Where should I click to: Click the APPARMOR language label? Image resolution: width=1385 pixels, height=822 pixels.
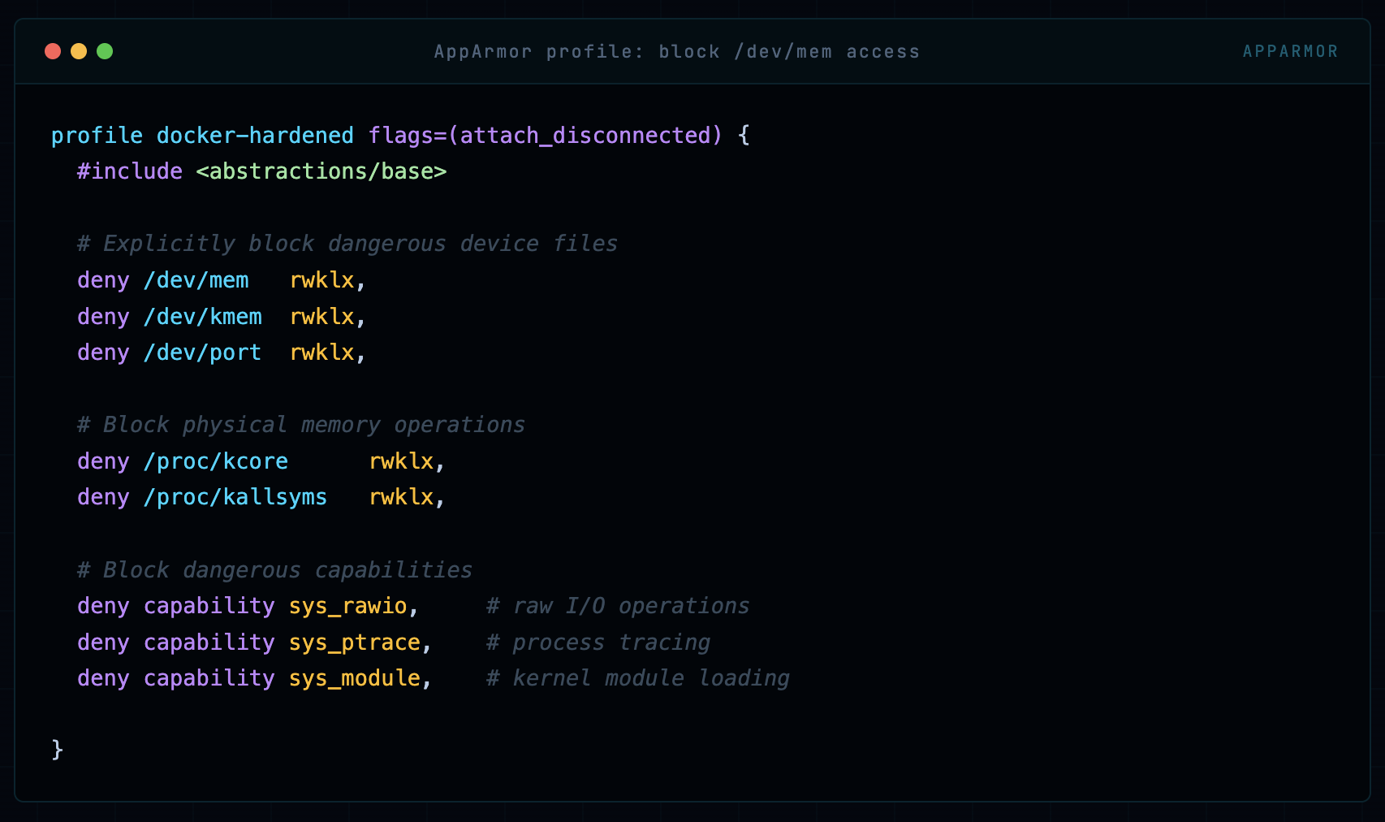pyautogui.click(x=1290, y=51)
